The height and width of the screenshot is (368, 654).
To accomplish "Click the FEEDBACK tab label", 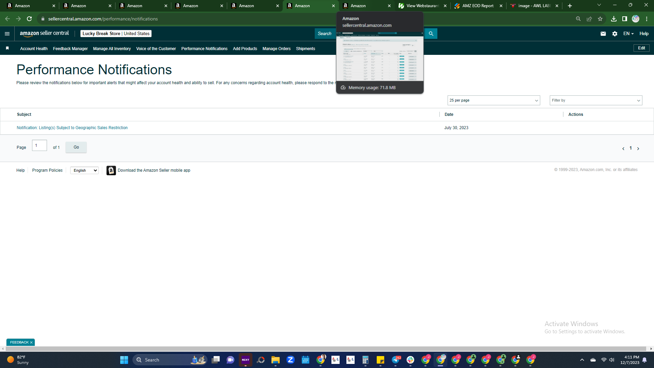I will pos(19,342).
